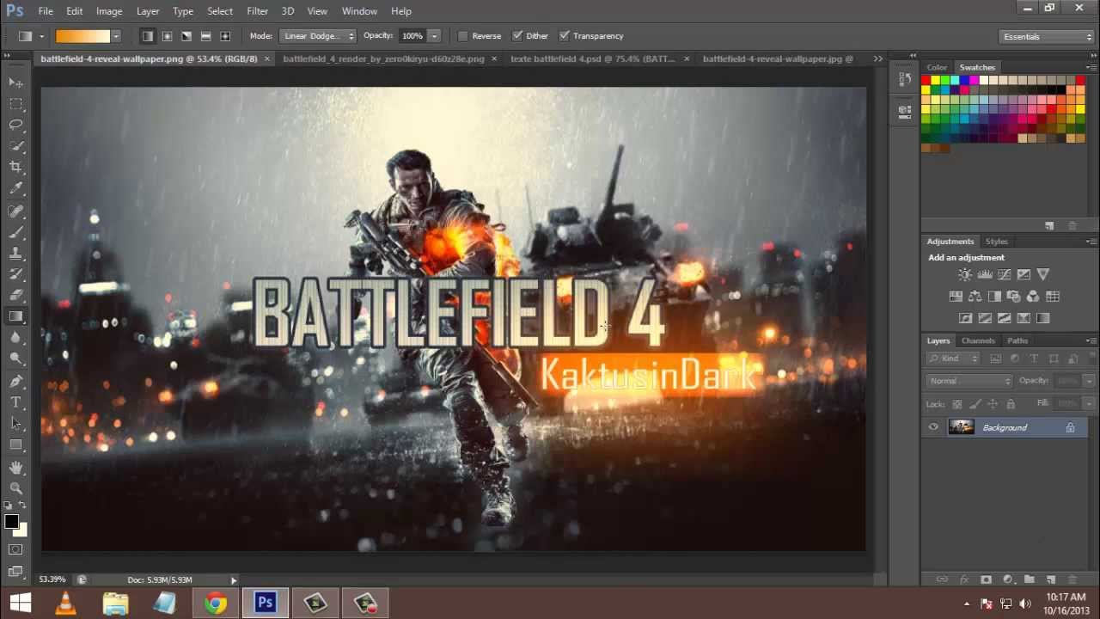Toggle Lock position icon in Layers
This screenshot has height=619, width=1100.
(993, 404)
